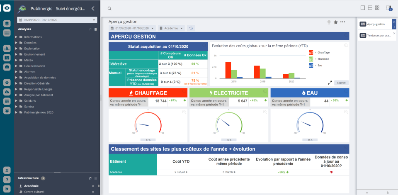
Task: Switch to the four-panel grid layout
Action: click(x=377, y=8)
